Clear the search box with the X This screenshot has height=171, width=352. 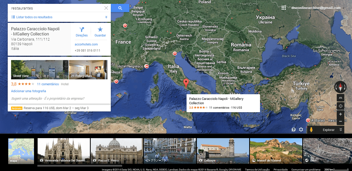pos(106,8)
